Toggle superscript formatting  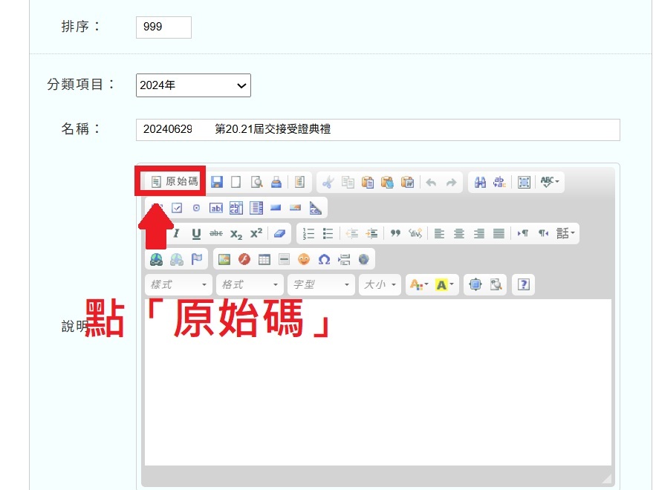(x=256, y=233)
